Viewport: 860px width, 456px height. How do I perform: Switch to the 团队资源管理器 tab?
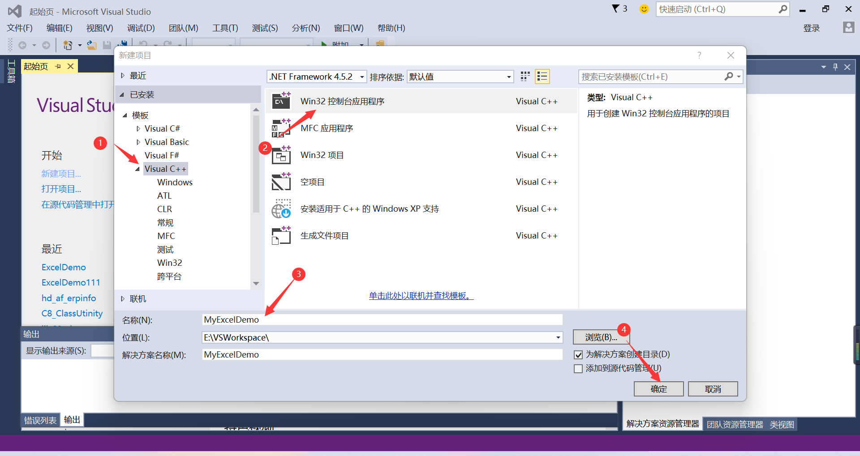click(735, 424)
